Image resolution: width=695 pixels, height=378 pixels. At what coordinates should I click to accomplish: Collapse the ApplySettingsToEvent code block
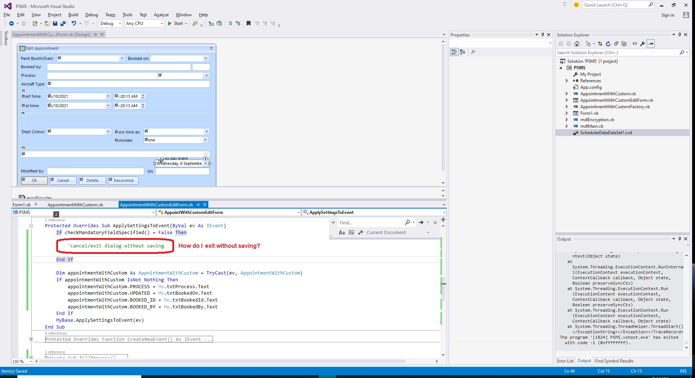pyautogui.click(x=31, y=226)
